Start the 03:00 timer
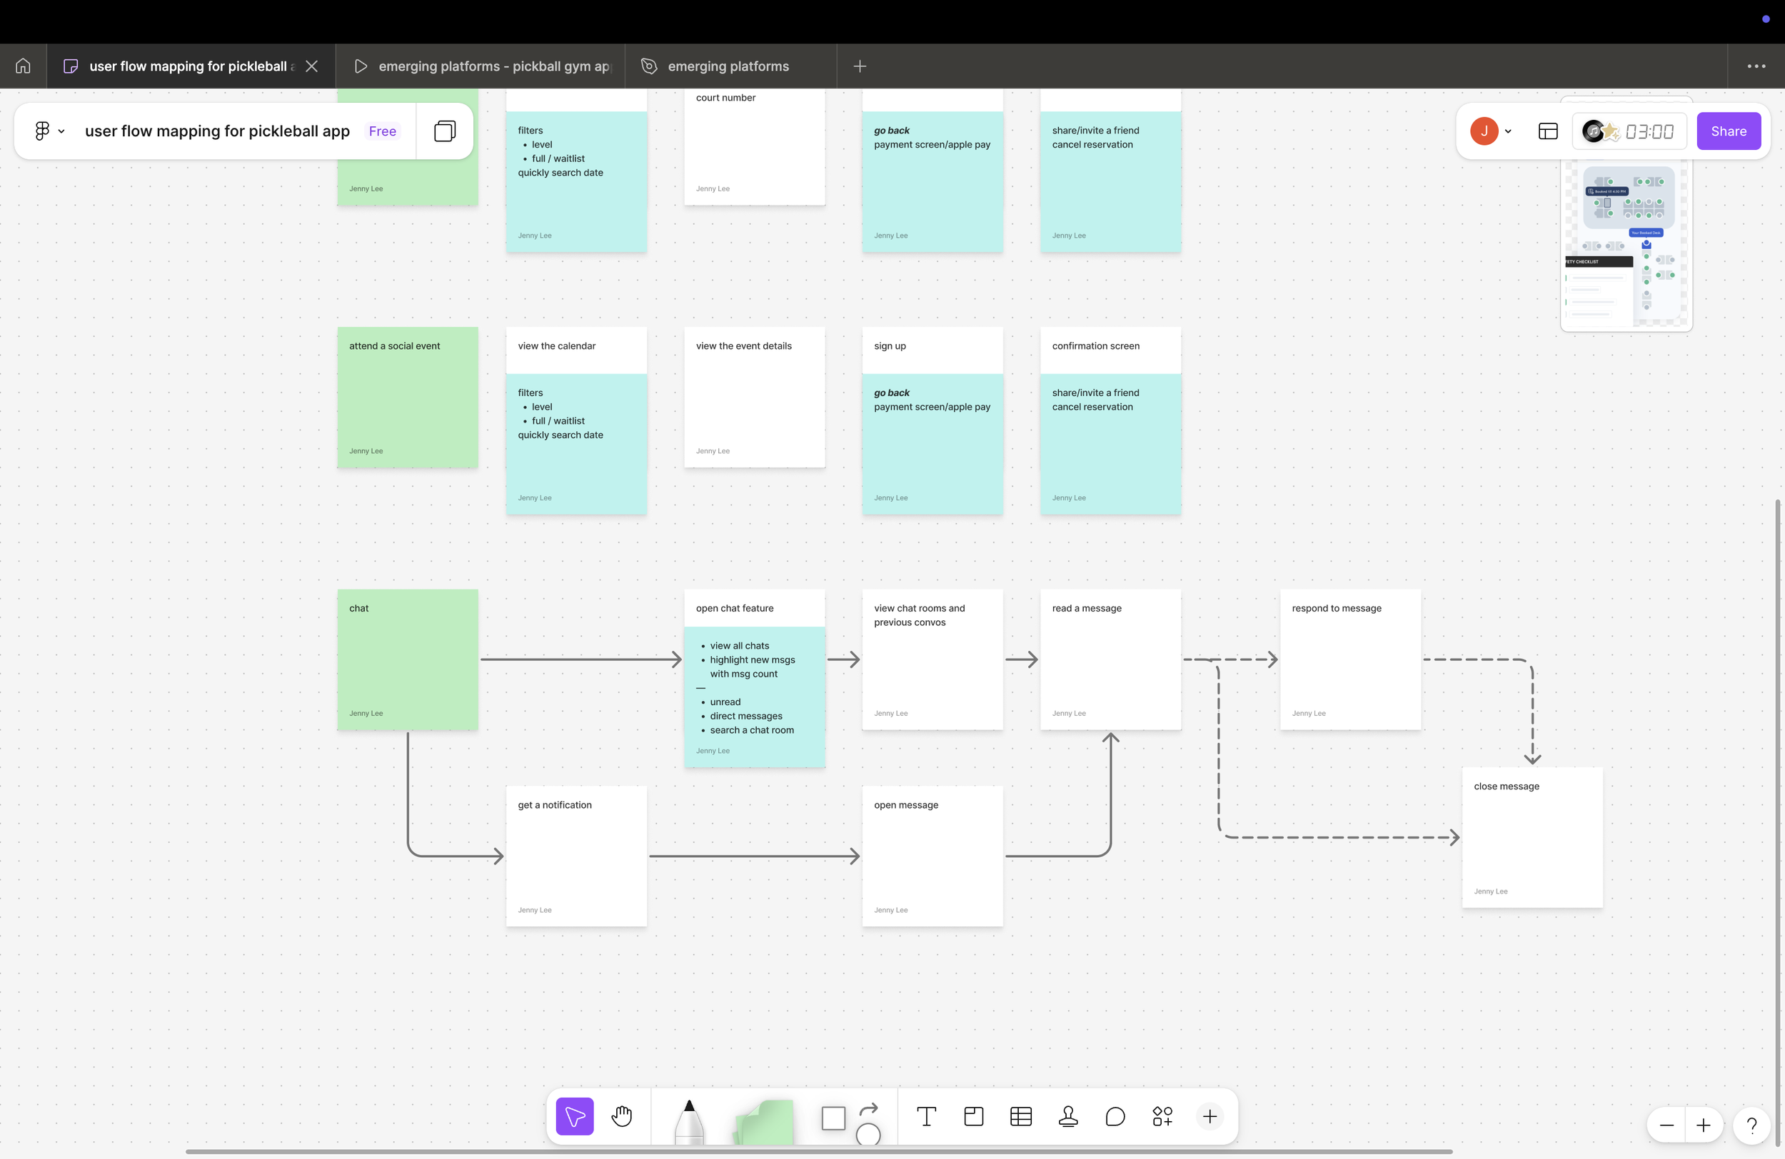The image size is (1785, 1159). pyautogui.click(x=1649, y=132)
